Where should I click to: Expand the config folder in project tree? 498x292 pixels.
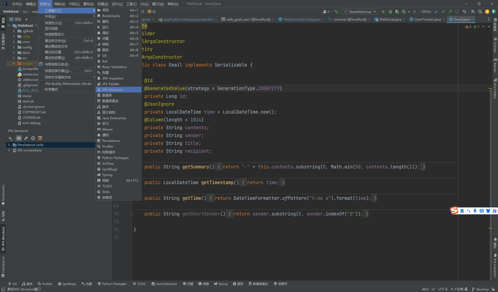point(14,47)
